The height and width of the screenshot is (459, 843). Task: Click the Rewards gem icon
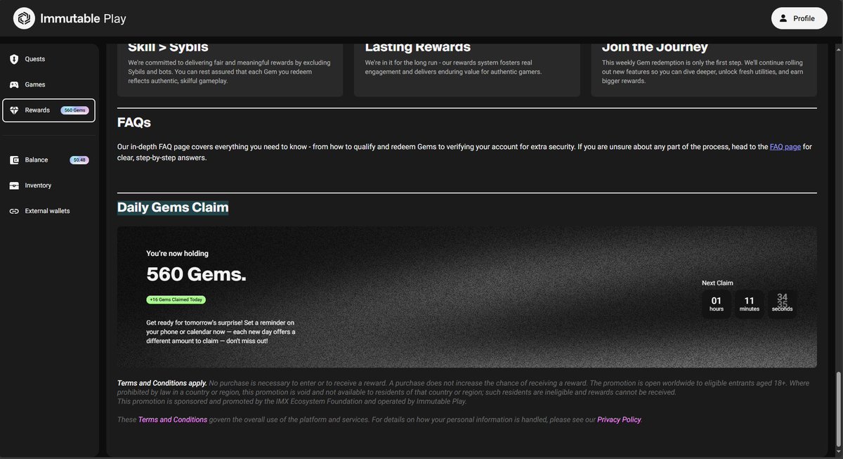14,110
